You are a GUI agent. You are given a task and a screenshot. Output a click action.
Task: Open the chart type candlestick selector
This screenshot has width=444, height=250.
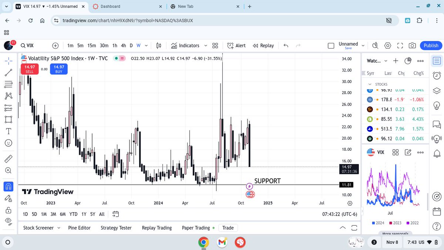point(159,46)
